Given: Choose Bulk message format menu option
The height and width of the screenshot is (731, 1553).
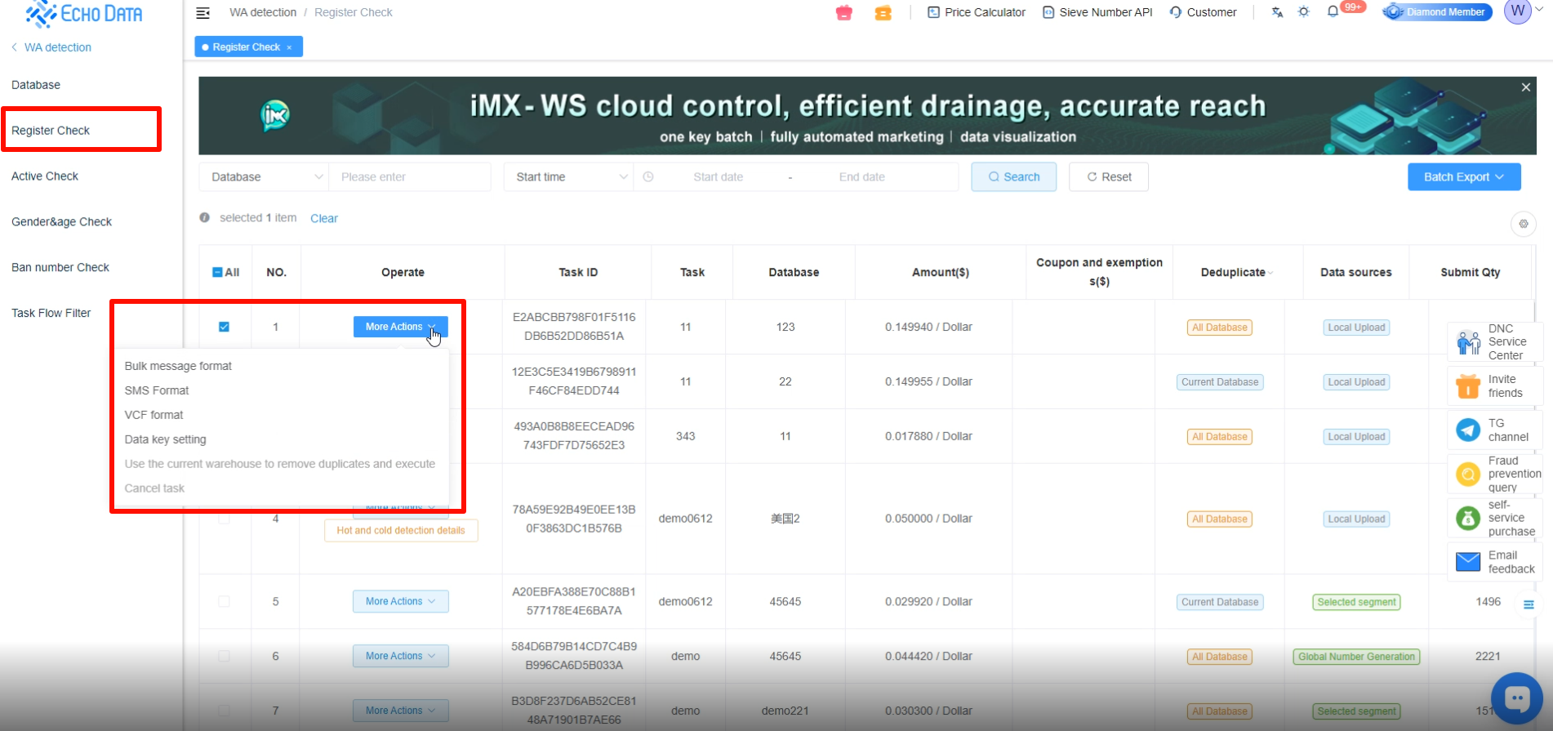Looking at the screenshot, I should 178,366.
